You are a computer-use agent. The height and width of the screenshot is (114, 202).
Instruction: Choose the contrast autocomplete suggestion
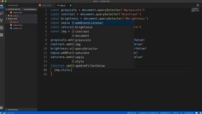point(103,32)
